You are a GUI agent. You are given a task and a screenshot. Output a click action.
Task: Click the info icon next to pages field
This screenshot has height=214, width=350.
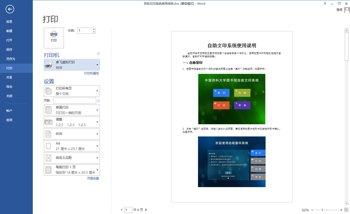tap(98, 101)
